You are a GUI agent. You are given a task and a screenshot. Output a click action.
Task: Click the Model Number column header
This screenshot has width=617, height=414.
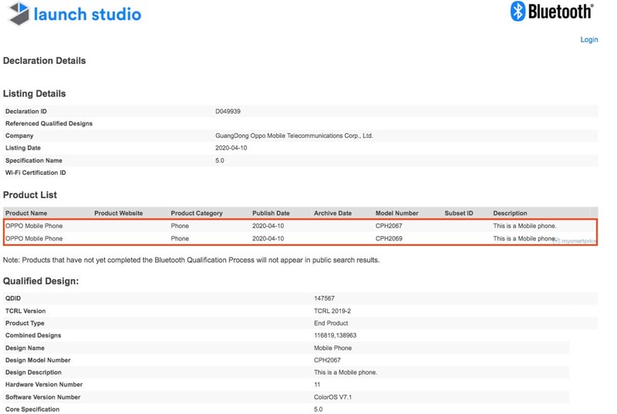pos(397,213)
